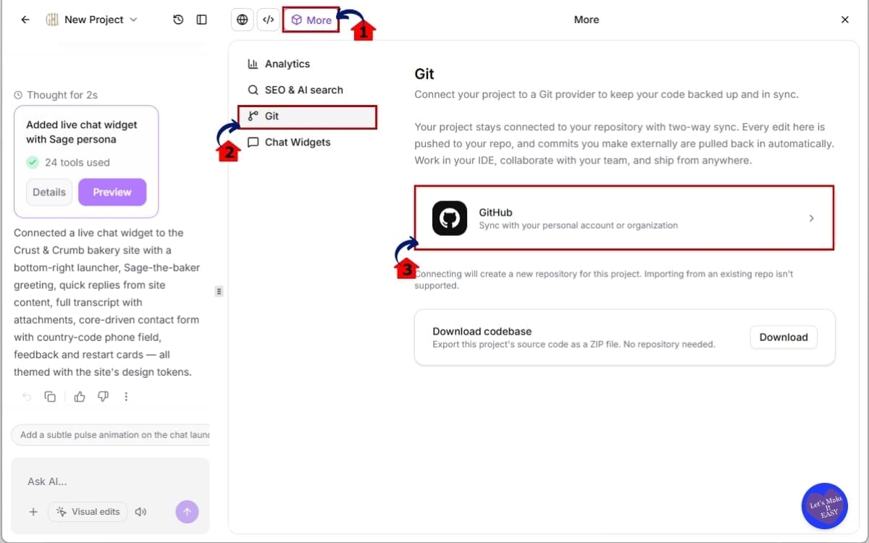The height and width of the screenshot is (543, 869).
Task: Click the green 24 tools used checkmark
Action: point(33,162)
